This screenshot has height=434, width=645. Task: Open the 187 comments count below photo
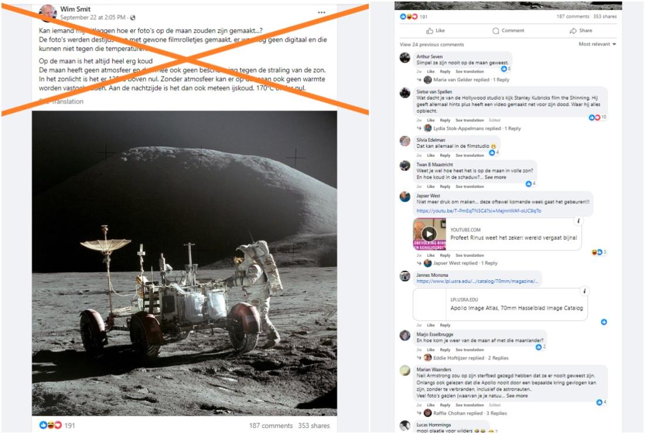271,425
